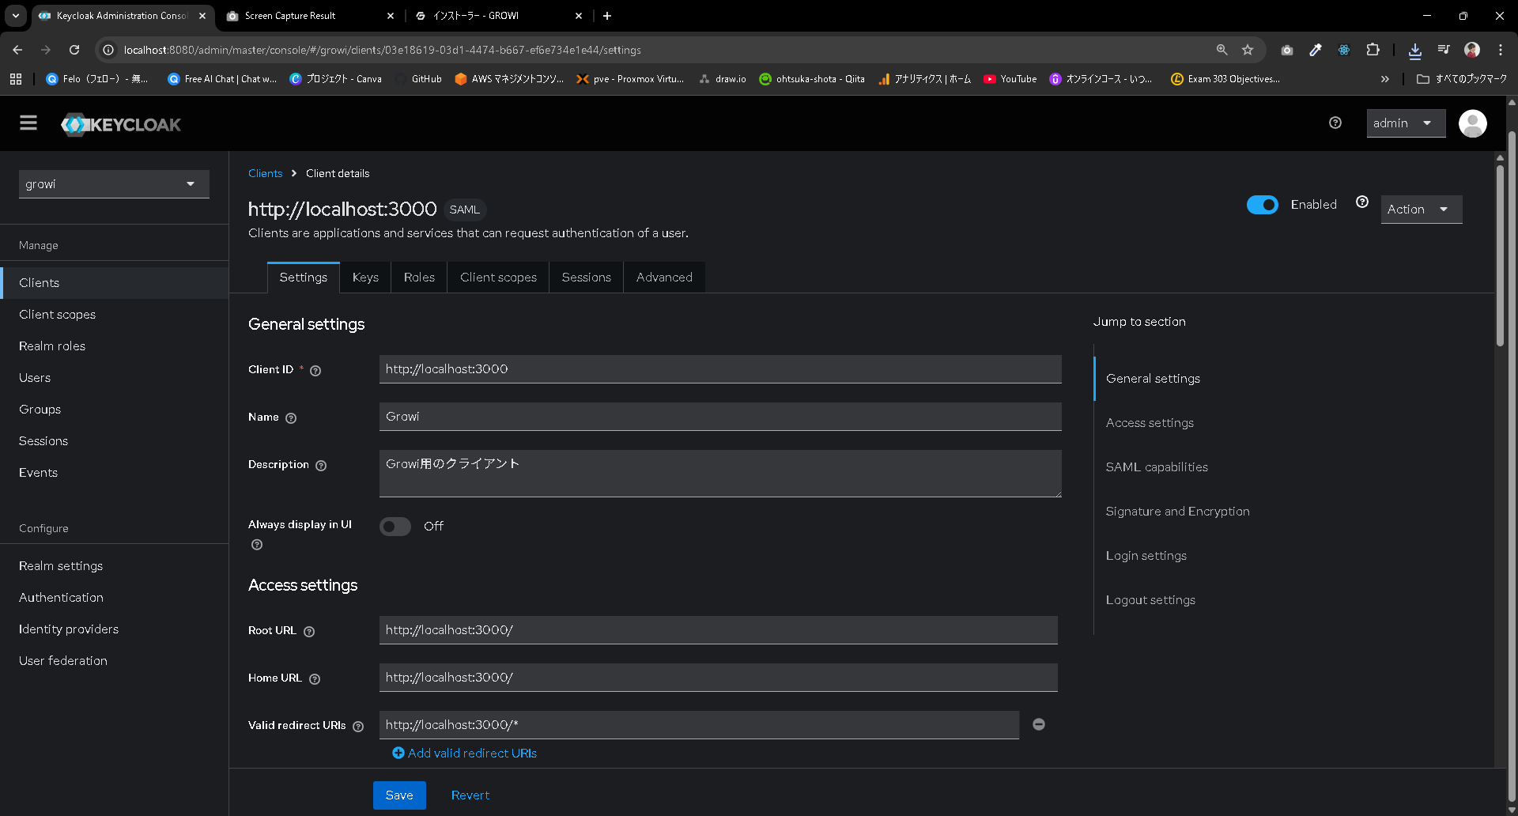Show help for Valid redirect URIs

358,727
